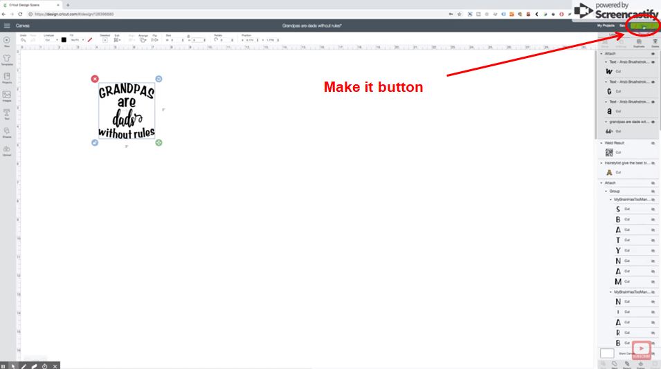Click the YouTube Subscribe button overlay
Image resolution: width=661 pixels, height=369 pixels.
click(641, 350)
